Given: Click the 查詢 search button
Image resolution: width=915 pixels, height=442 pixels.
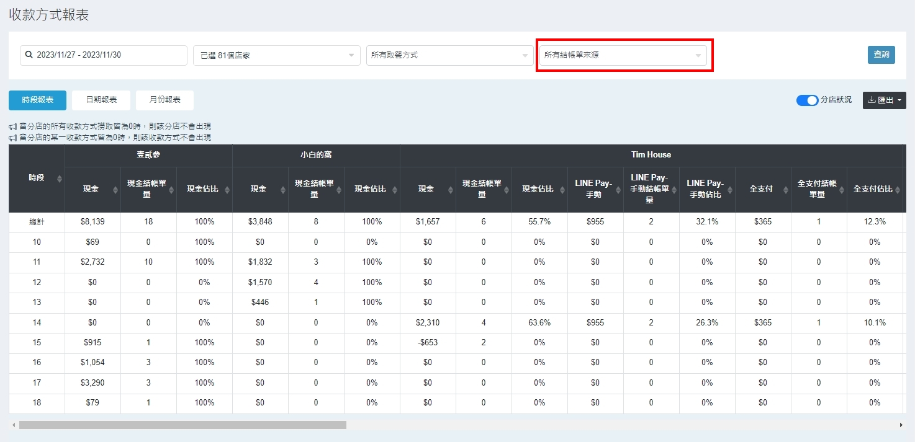Looking at the screenshot, I should (x=881, y=55).
